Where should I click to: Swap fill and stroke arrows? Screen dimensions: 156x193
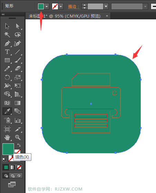[19, 145]
